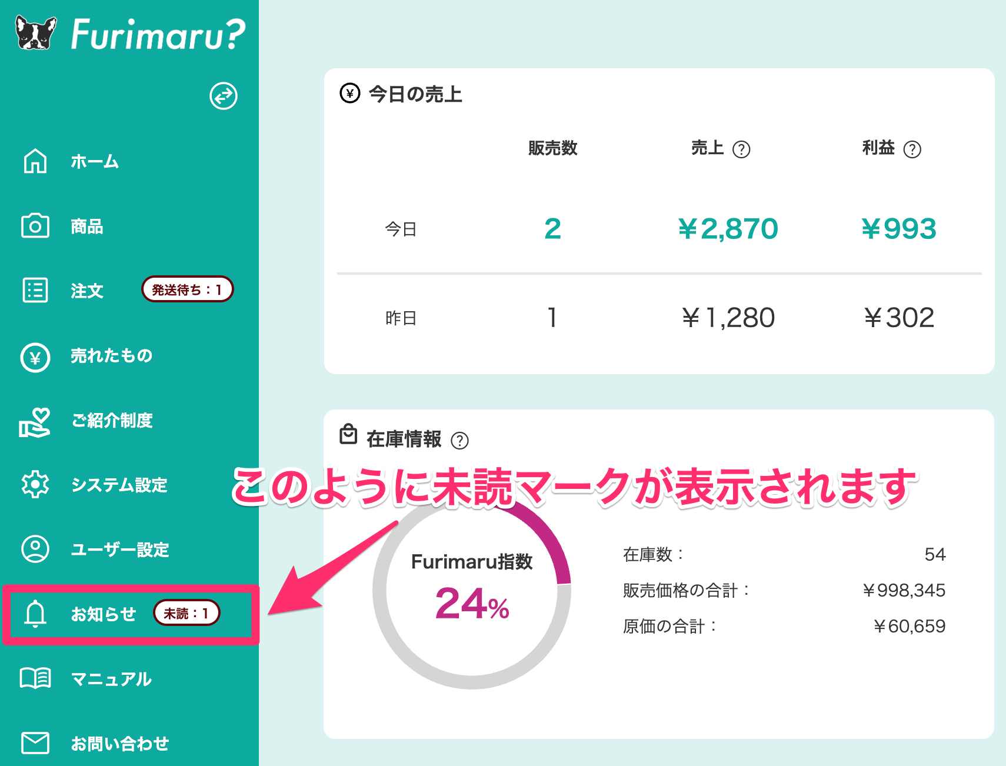Select the ホーム menu label

click(x=95, y=162)
